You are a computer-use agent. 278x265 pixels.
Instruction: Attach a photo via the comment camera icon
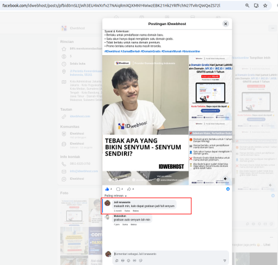(128, 261)
